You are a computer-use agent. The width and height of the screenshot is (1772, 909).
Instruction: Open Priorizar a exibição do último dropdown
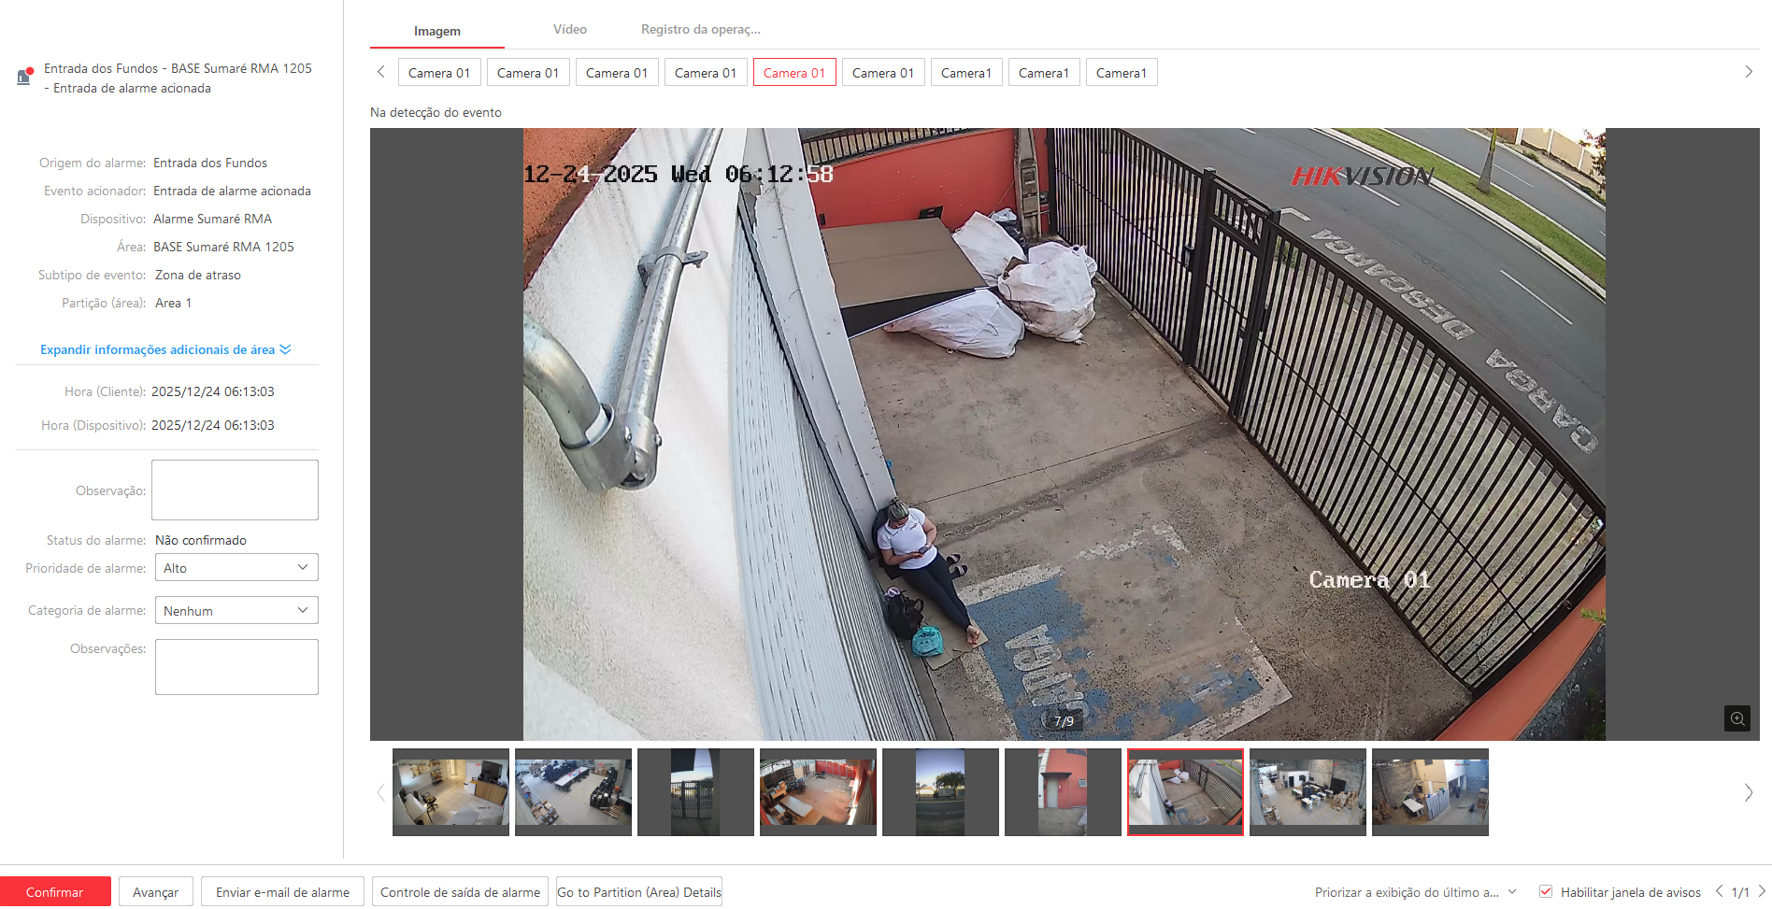1415,892
